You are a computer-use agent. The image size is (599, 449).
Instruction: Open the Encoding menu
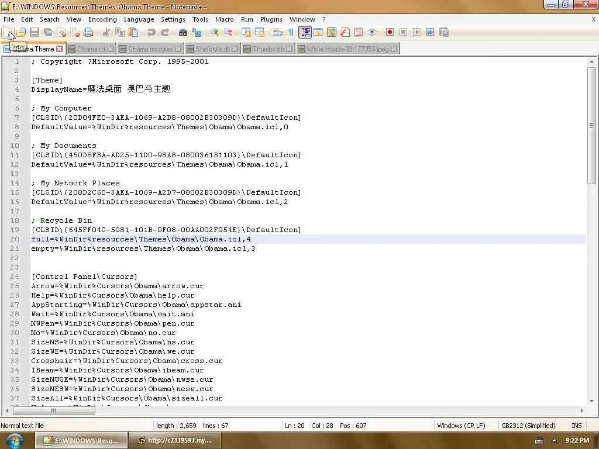pyautogui.click(x=102, y=19)
